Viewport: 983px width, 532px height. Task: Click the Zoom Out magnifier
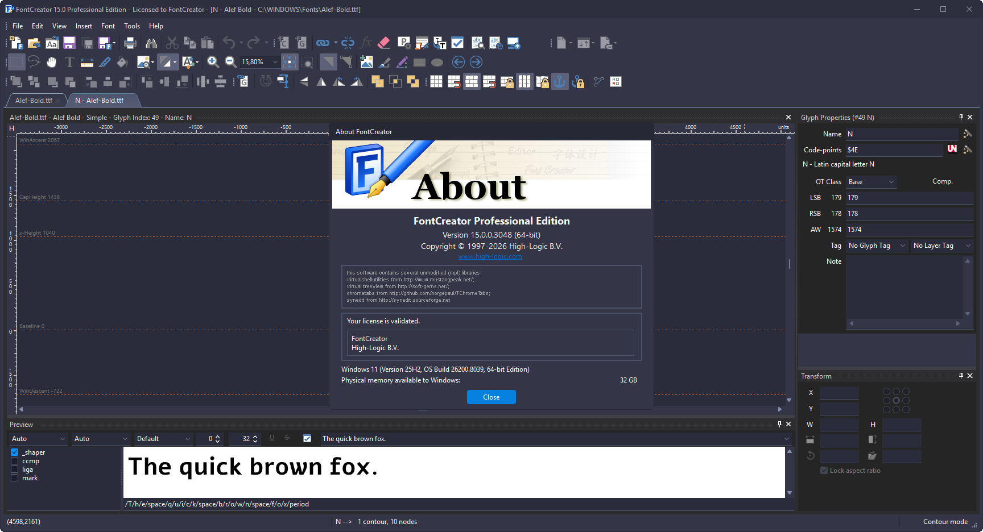pyautogui.click(x=230, y=62)
